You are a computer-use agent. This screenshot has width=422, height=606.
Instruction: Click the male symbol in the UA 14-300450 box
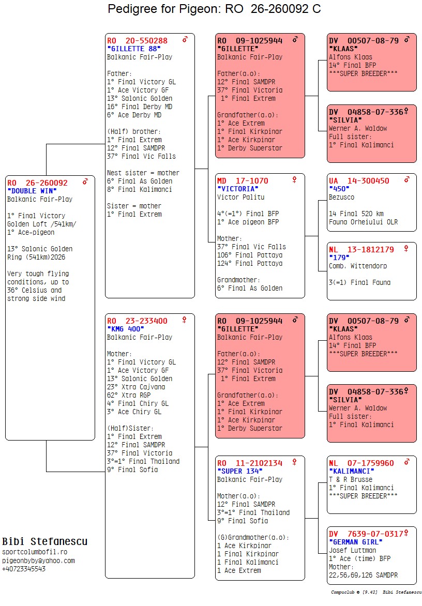coord(407,180)
